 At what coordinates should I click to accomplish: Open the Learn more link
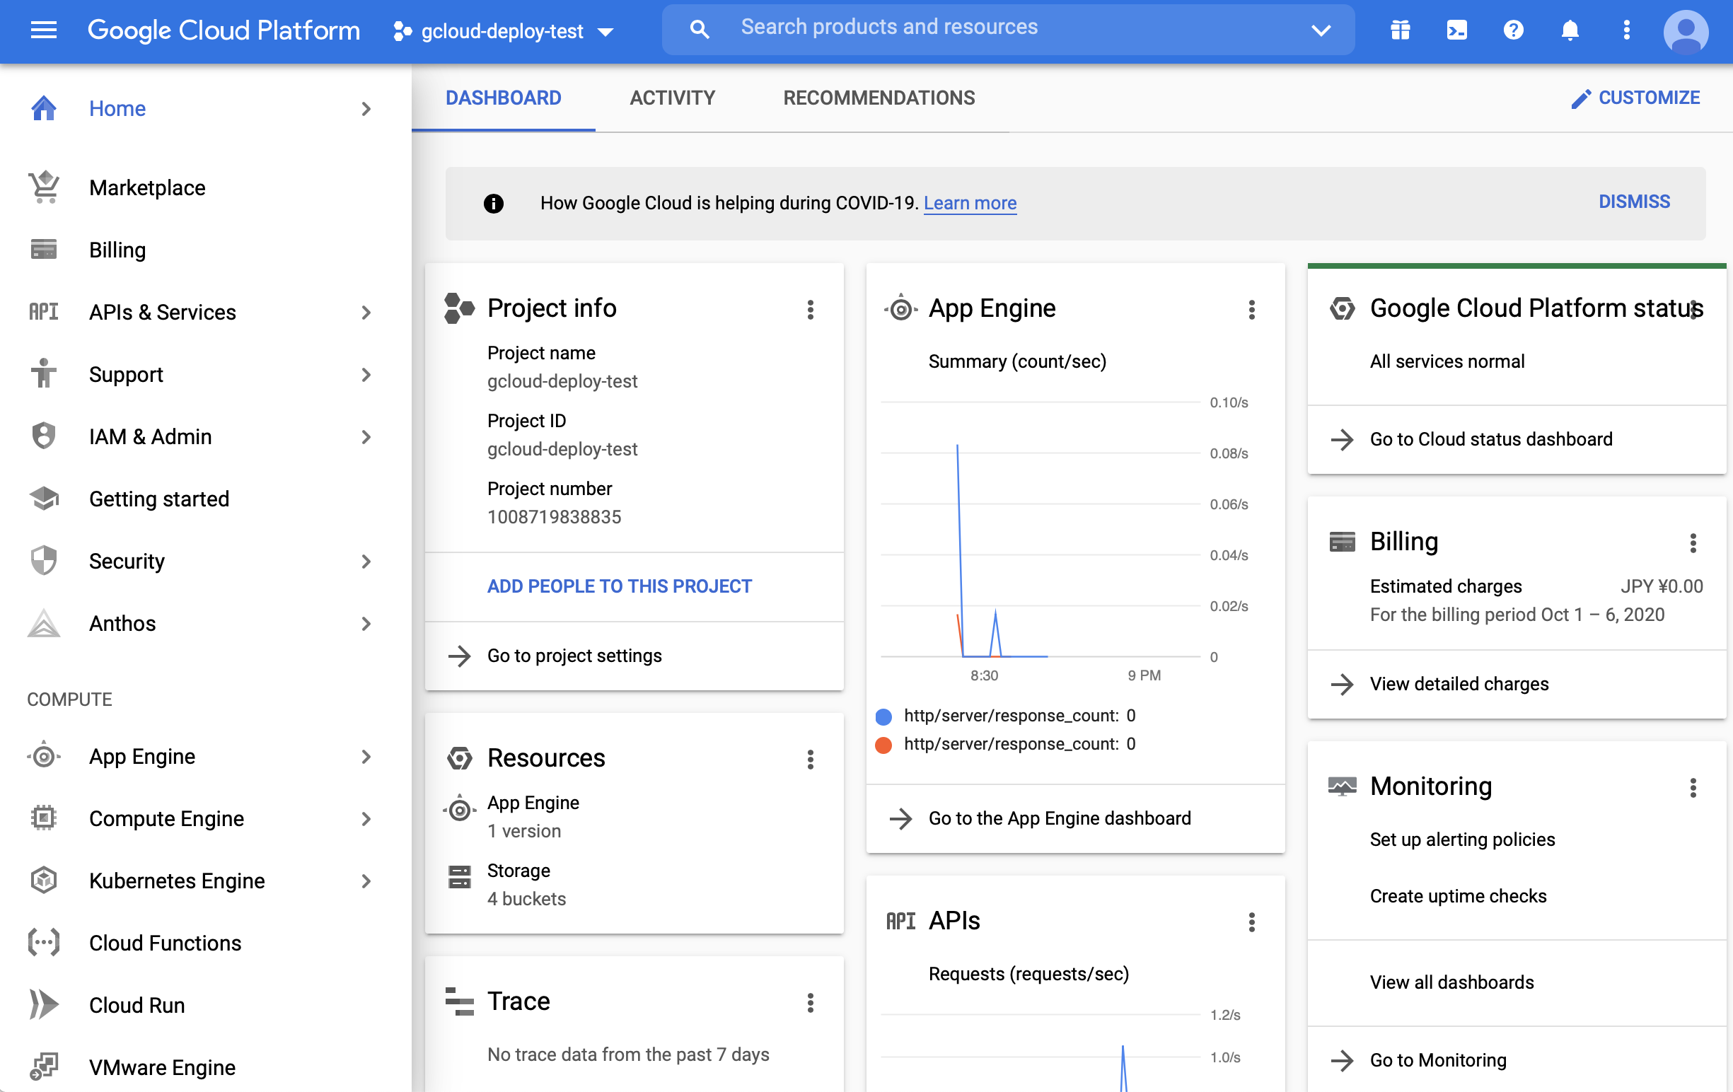click(x=969, y=204)
